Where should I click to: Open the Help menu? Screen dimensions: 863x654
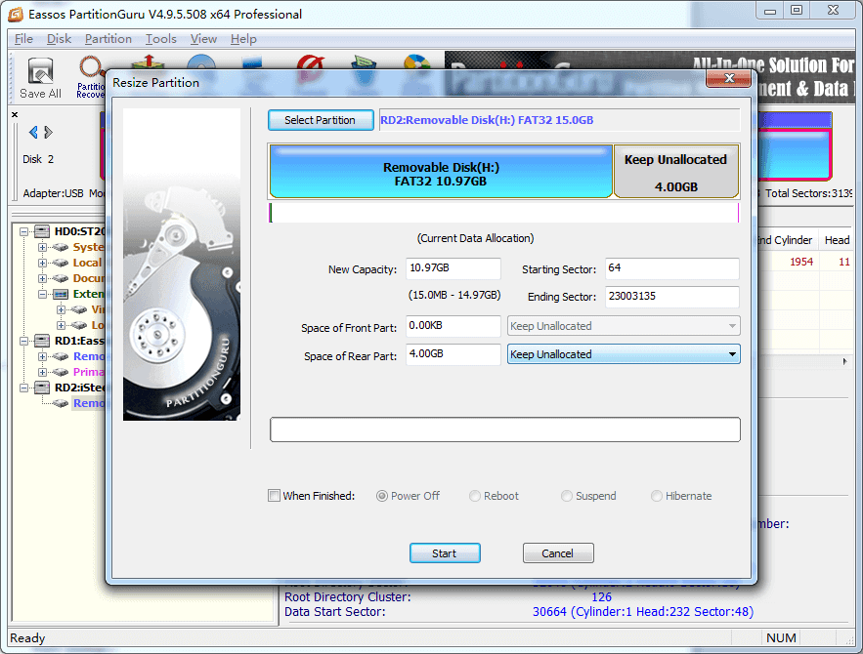pyautogui.click(x=243, y=39)
